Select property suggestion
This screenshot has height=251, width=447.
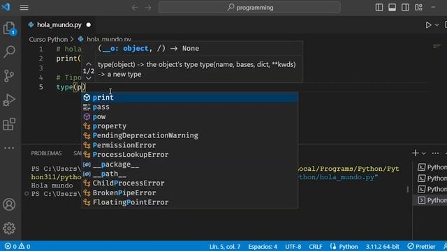coord(190,126)
